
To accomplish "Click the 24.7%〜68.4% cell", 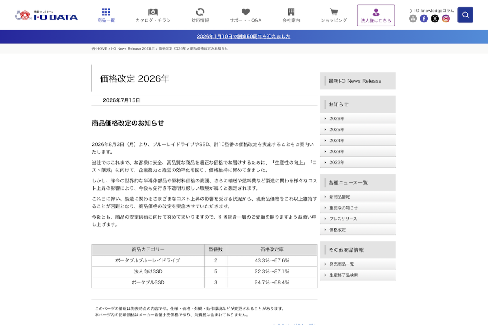I will [272, 282].
